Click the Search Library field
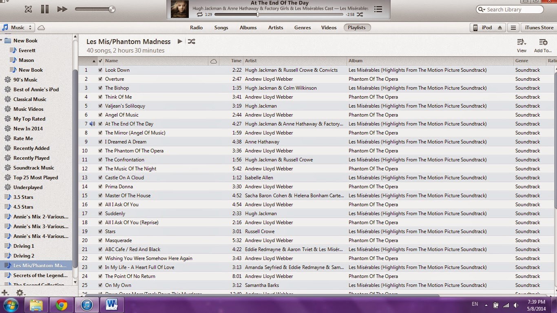The height and width of the screenshot is (313, 557). (x=510, y=9)
